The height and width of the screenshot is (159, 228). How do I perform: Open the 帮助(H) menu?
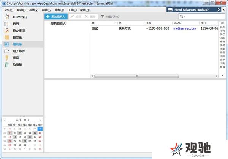click(x=85, y=10)
